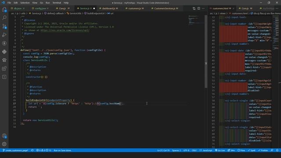Switch to the db.json tab
Image resolution: width=281 pixels, height=158 pixels.
pos(18,8)
